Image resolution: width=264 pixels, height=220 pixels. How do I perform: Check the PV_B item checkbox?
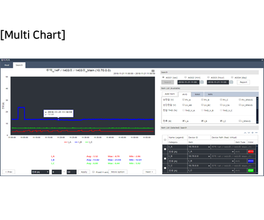(x=202, y=99)
